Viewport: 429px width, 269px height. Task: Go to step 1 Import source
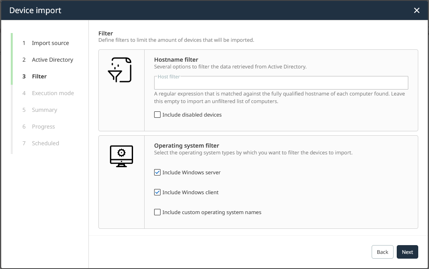(x=50, y=43)
